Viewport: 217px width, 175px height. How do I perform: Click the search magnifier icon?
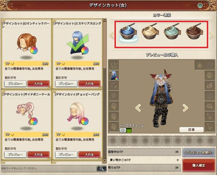(x=101, y=168)
